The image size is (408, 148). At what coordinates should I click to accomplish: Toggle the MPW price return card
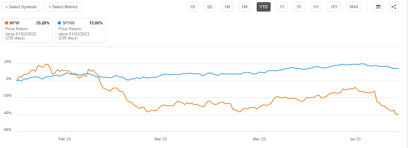(x=27, y=30)
